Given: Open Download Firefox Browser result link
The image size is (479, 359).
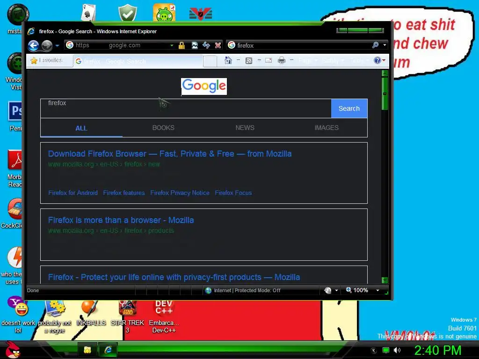Looking at the screenshot, I should pyautogui.click(x=170, y=153).
